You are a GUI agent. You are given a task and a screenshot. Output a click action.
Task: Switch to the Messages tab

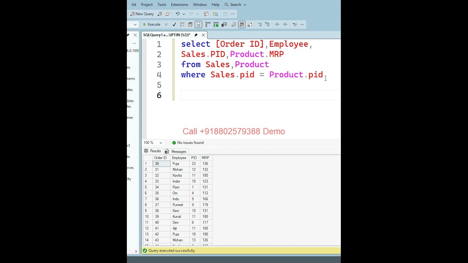175,152
